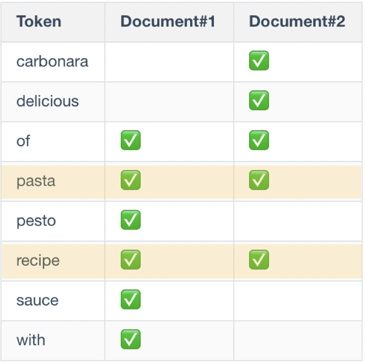Click the Token column header
Viewport: 365px width, 364px height.
coord(39,21)
